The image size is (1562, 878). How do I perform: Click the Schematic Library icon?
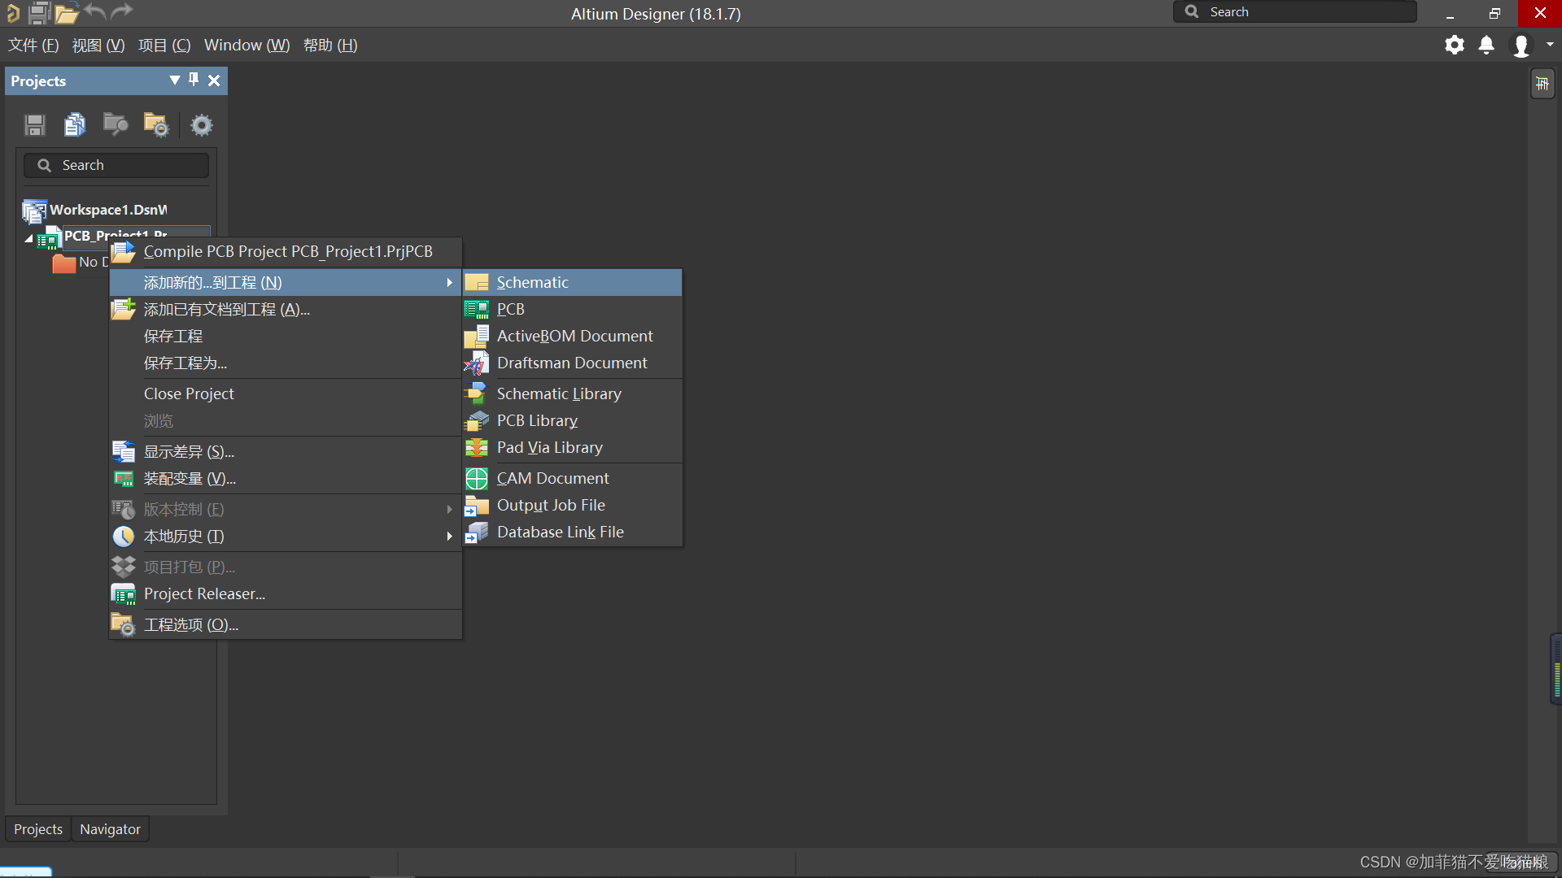pyautogui.click(x=475, y=393)
